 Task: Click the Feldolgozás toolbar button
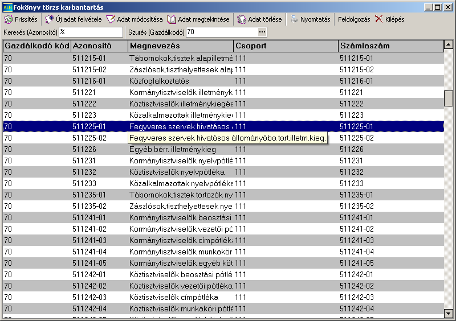pos(354,19)
